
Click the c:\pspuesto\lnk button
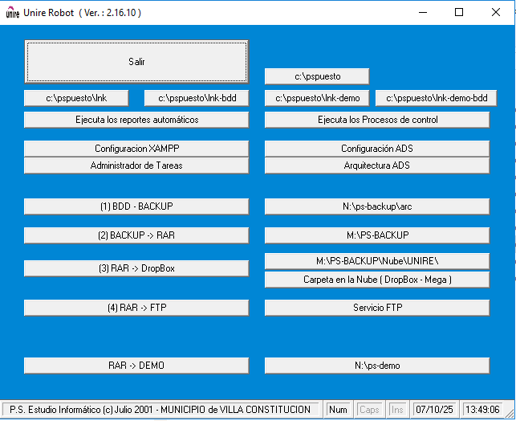76,98
